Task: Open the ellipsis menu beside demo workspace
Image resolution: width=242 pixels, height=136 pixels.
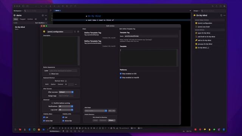Action: point(46,15)
